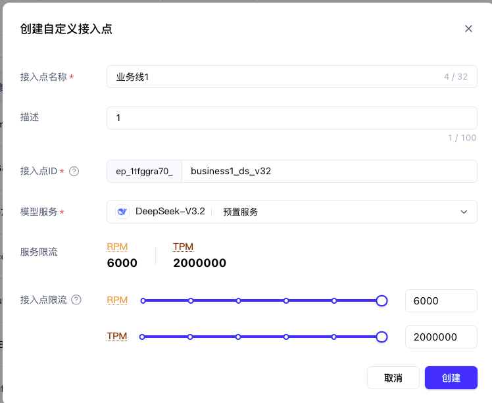Click the ep_1tfggra70_ ID prefix box

(x=144, y=171)
